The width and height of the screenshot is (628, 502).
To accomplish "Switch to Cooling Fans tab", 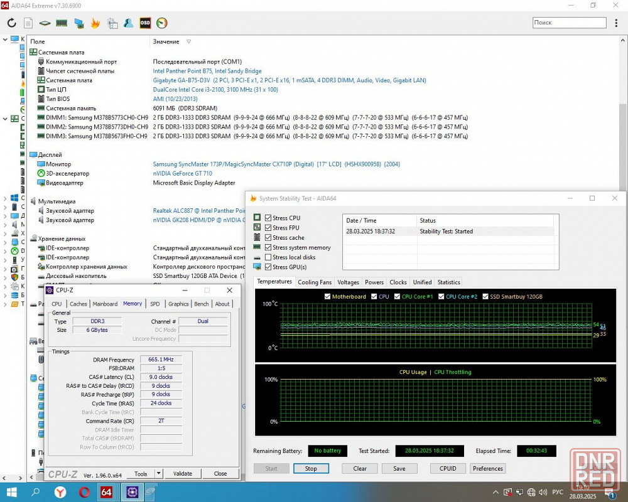I will pos(315,282).
